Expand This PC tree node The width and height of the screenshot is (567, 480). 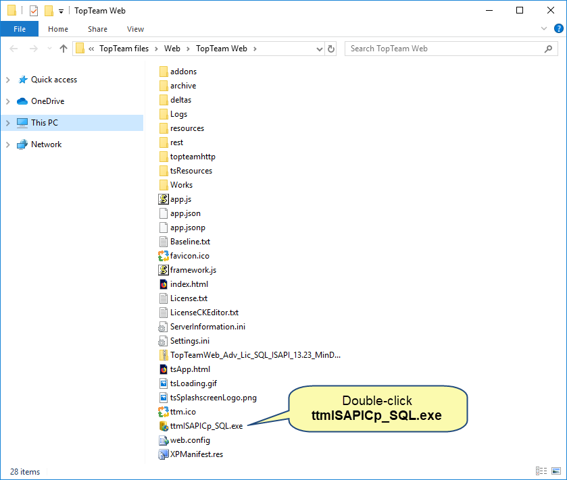click(x=8, y=123)
